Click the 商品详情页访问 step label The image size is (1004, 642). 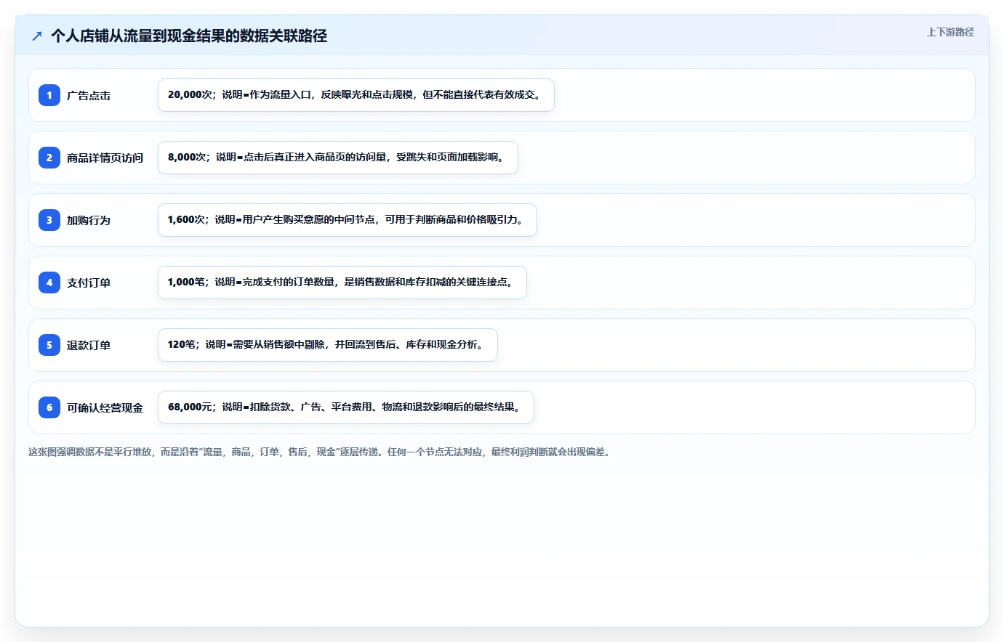click(105, 158)
